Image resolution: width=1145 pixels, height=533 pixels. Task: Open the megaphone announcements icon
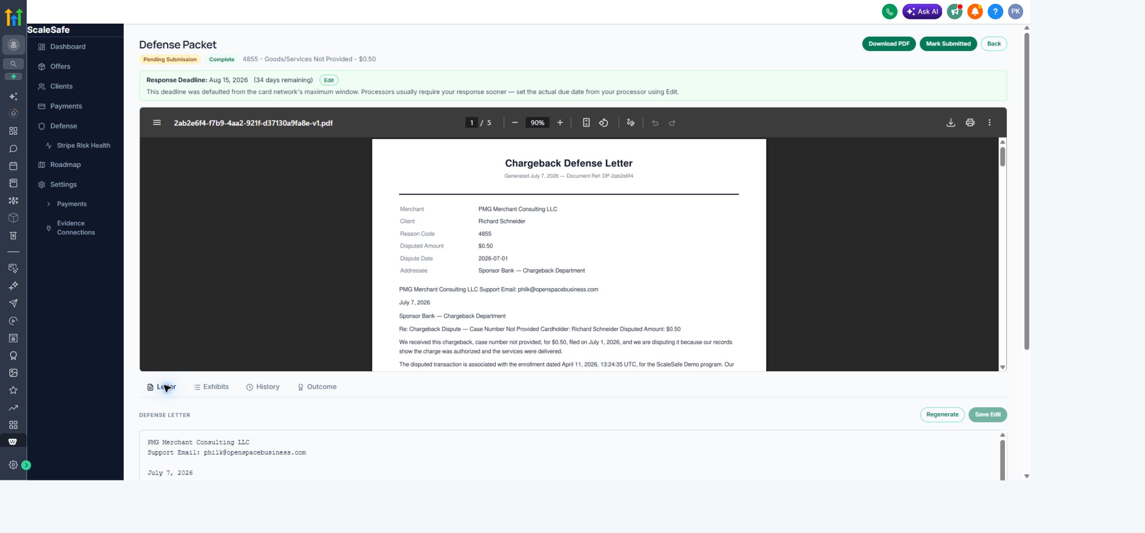(955, 12)
